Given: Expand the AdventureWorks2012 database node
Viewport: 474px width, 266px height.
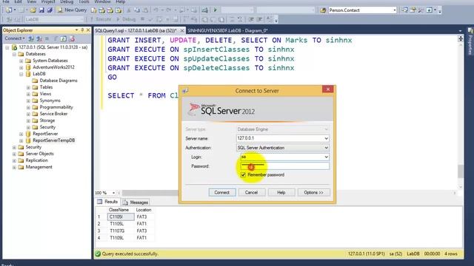Looking at the screenshot, I should tap(21, 67).
